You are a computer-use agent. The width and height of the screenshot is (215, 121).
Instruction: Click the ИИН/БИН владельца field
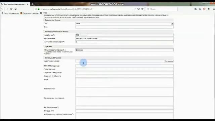pyautogui.click(x=124, y=66)
